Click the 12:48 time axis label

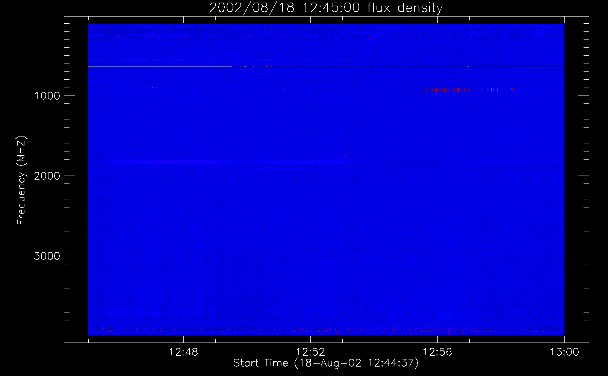click(x=183, y=352)
